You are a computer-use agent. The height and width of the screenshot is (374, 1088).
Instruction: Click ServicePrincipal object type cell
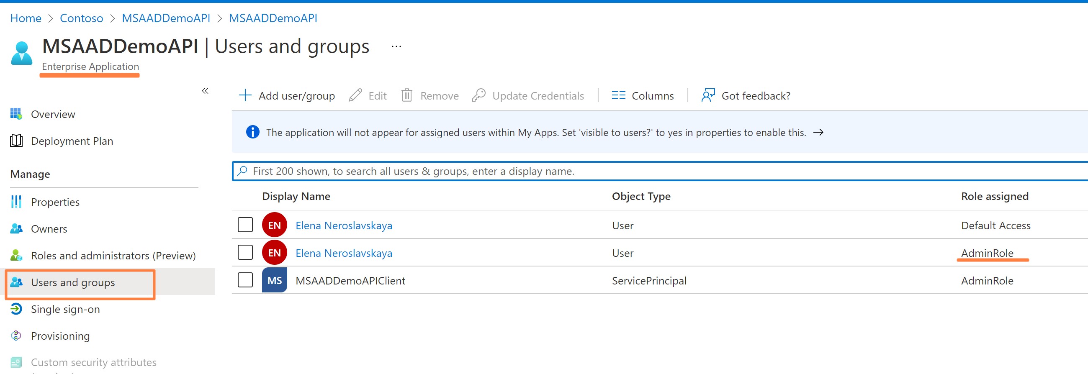tap(649, 281)
